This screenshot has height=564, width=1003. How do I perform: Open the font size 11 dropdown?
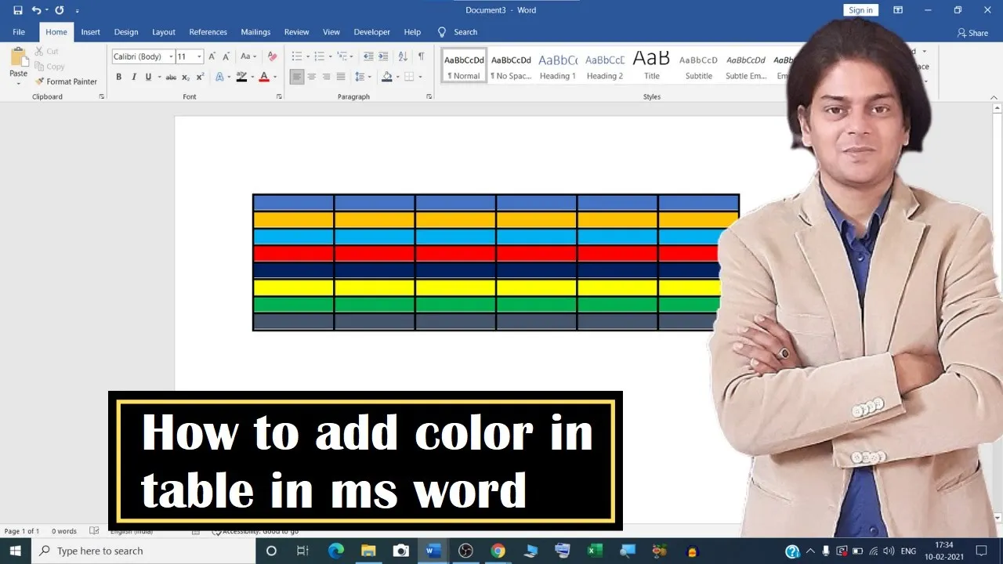pyautogui.click(x=199, y=56)
